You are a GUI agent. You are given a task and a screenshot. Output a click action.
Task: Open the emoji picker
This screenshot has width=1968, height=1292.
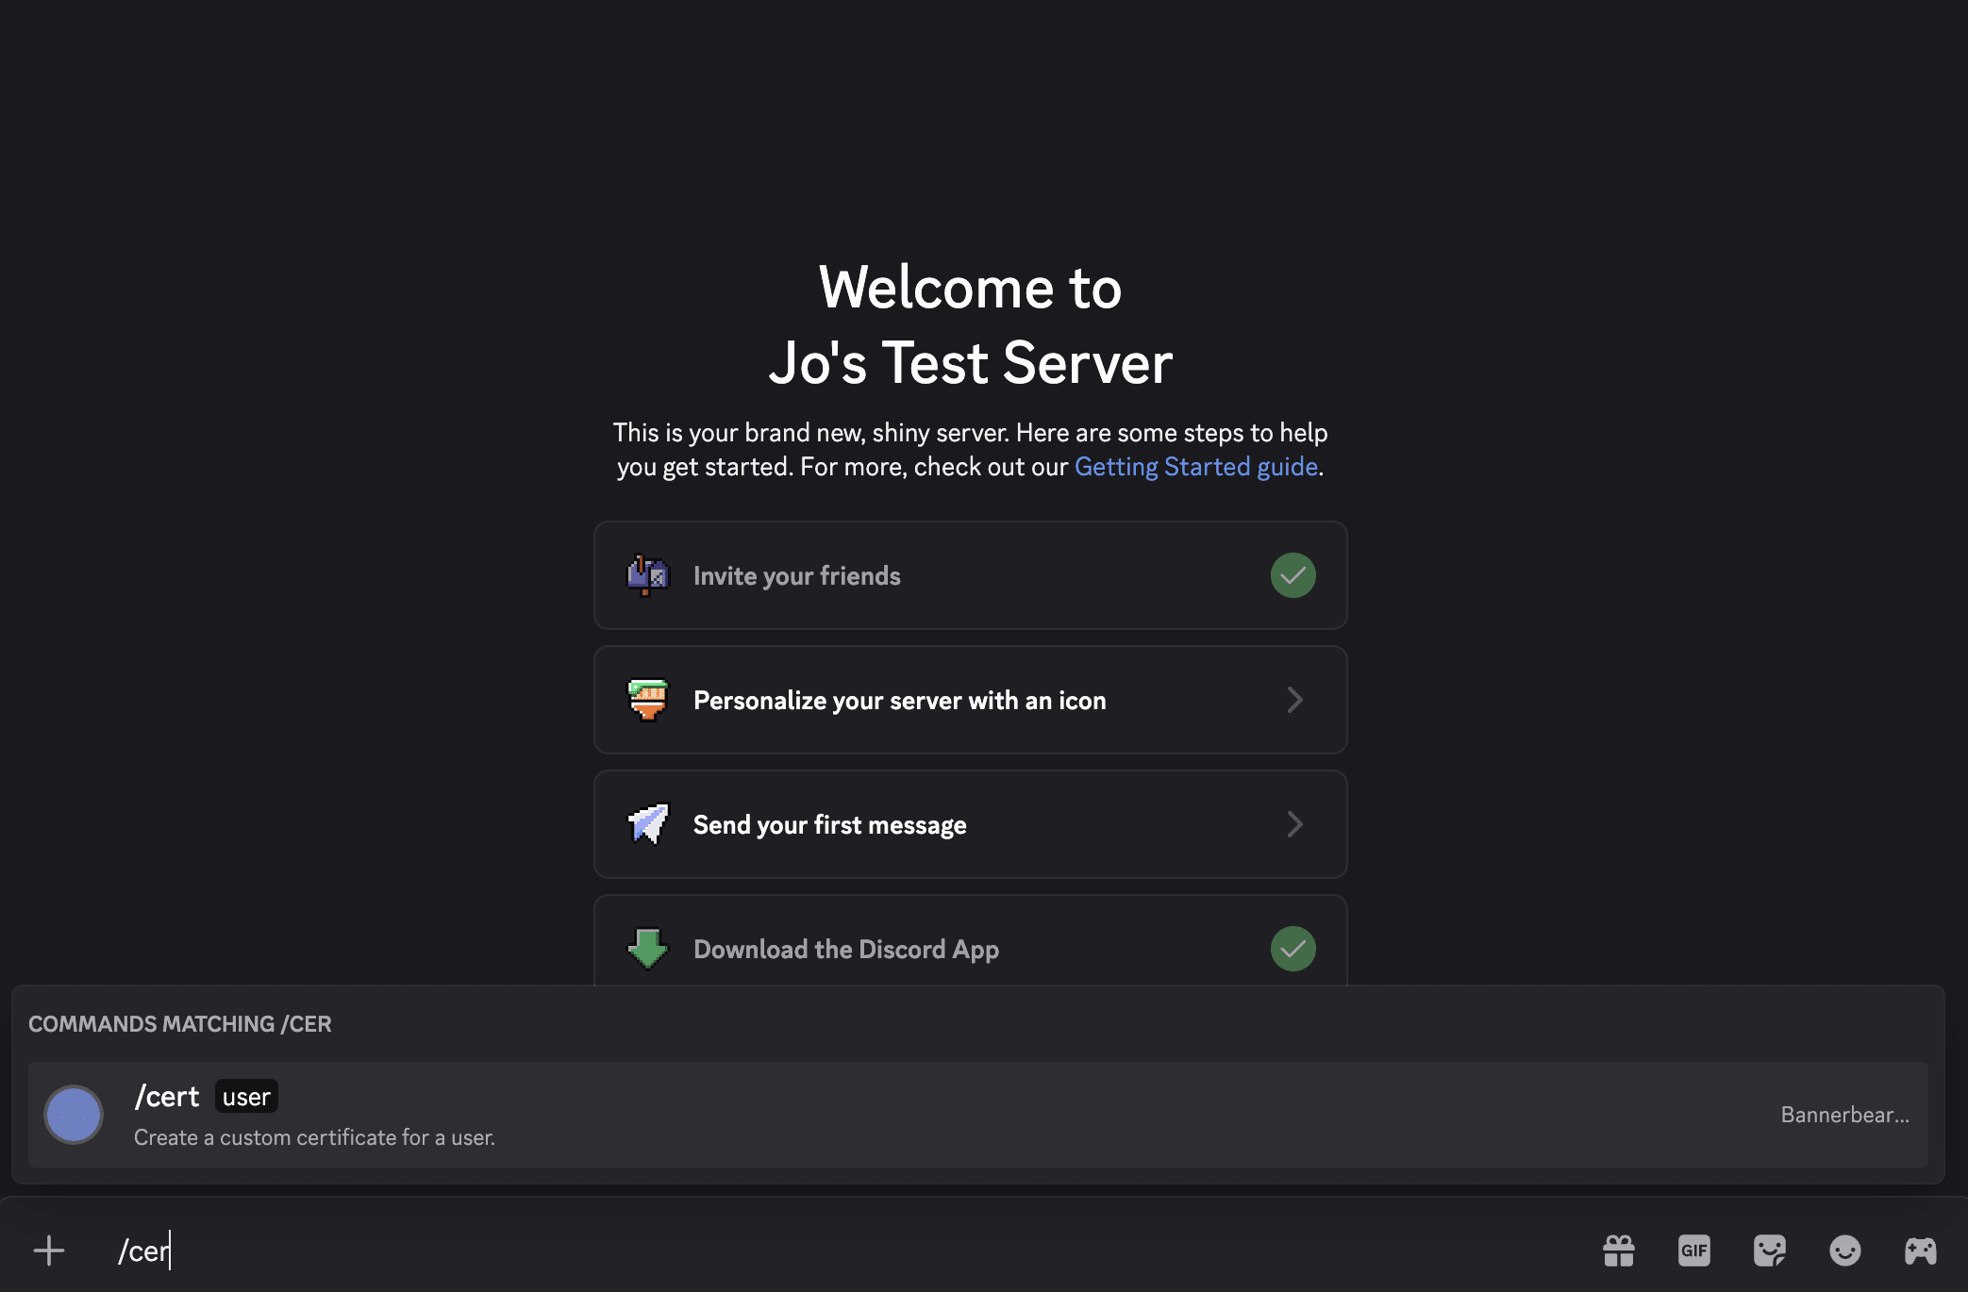pos(1844,1251)
